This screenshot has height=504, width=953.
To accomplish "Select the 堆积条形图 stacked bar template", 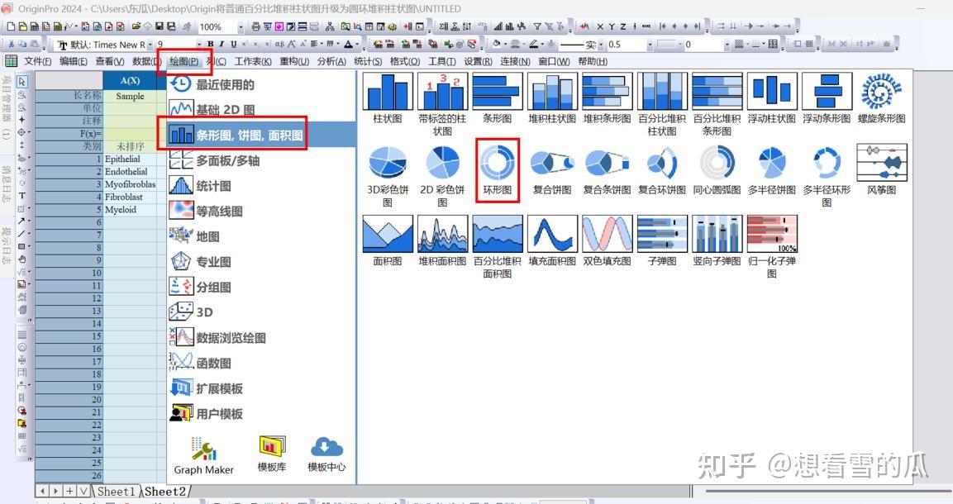I will [607, 97].
